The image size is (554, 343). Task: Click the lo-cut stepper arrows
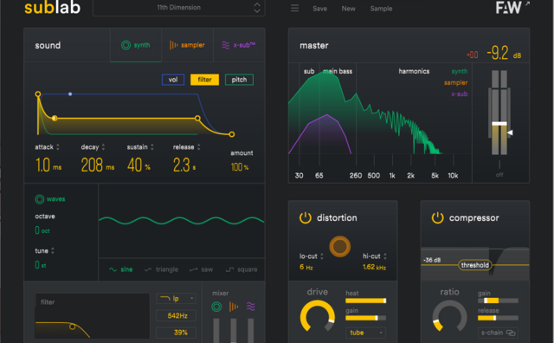click(x=322, y=256)
